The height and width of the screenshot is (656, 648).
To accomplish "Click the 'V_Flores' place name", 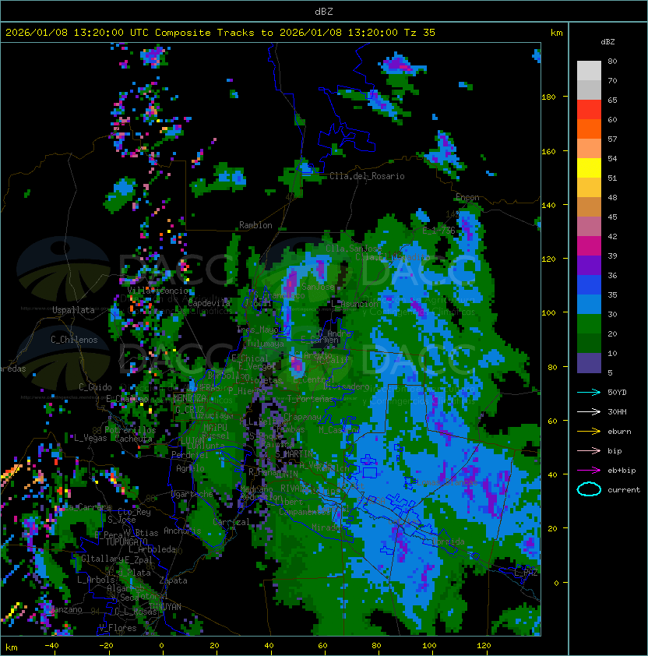I will [118, 628].
